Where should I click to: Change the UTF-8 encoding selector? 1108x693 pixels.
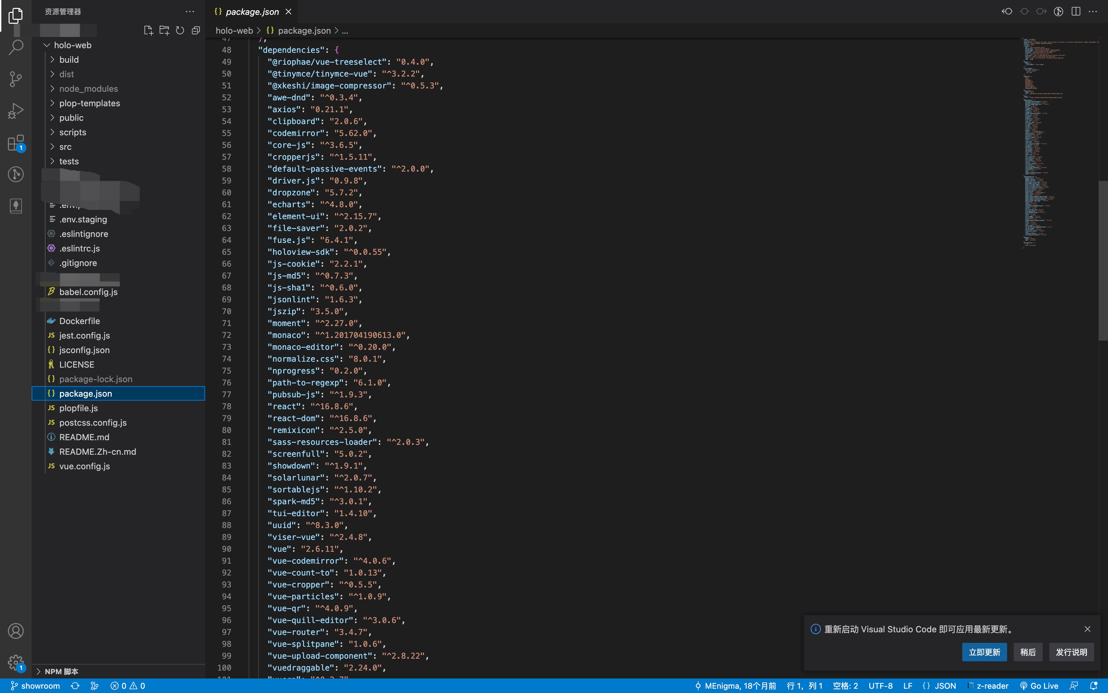880,686
